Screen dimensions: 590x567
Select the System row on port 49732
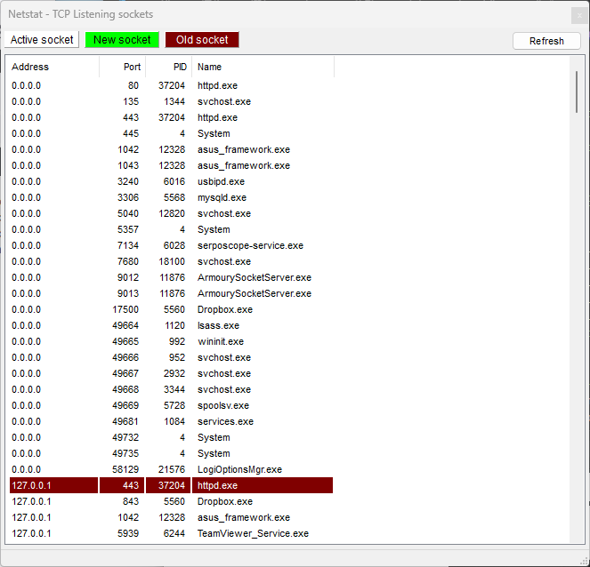tap(171, 437)
